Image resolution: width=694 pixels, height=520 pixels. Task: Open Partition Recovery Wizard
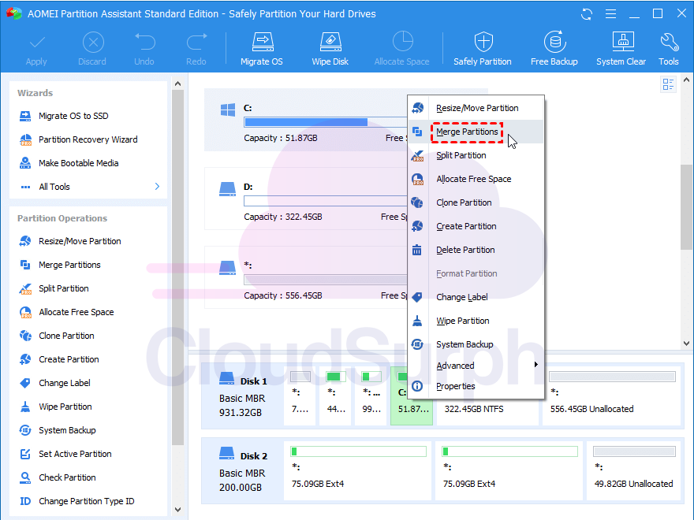[x=79, y=139]
